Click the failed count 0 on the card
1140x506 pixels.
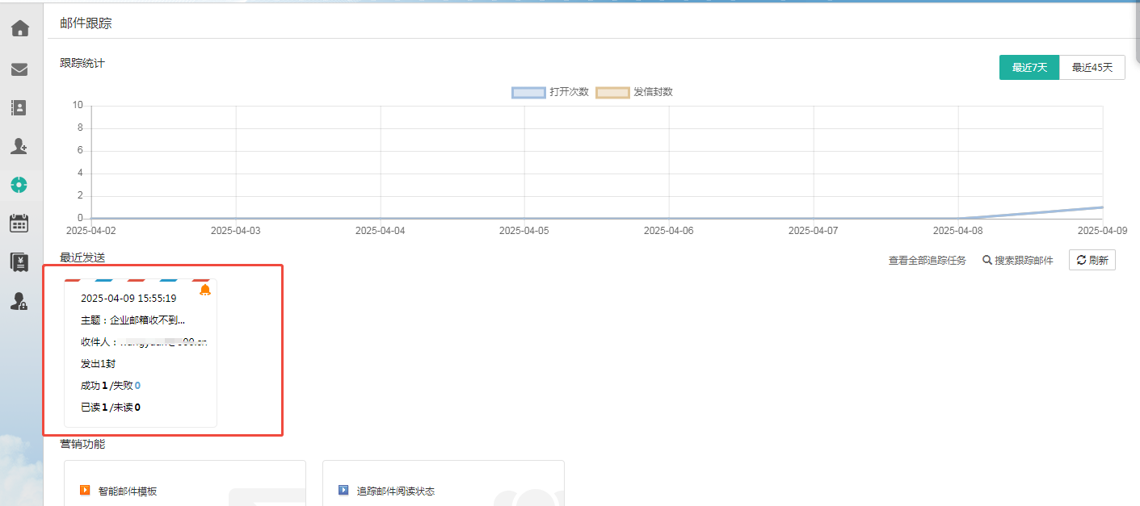138,386
